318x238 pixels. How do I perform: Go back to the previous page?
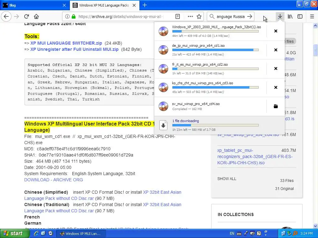pyautogui.click(x=6, y=16)
